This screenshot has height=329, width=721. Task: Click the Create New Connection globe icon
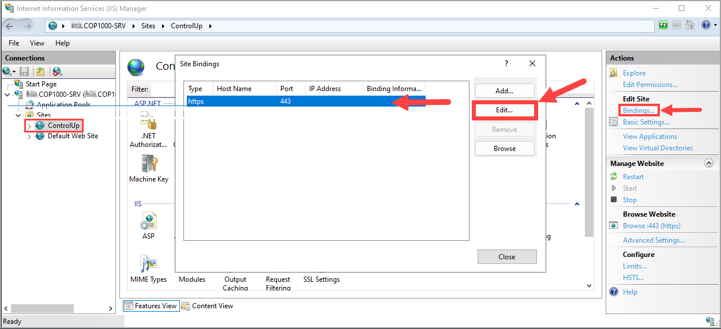point(6,71)
